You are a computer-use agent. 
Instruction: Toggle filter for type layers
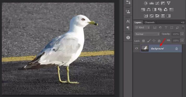pyautogui.click(x=166, y=27)
